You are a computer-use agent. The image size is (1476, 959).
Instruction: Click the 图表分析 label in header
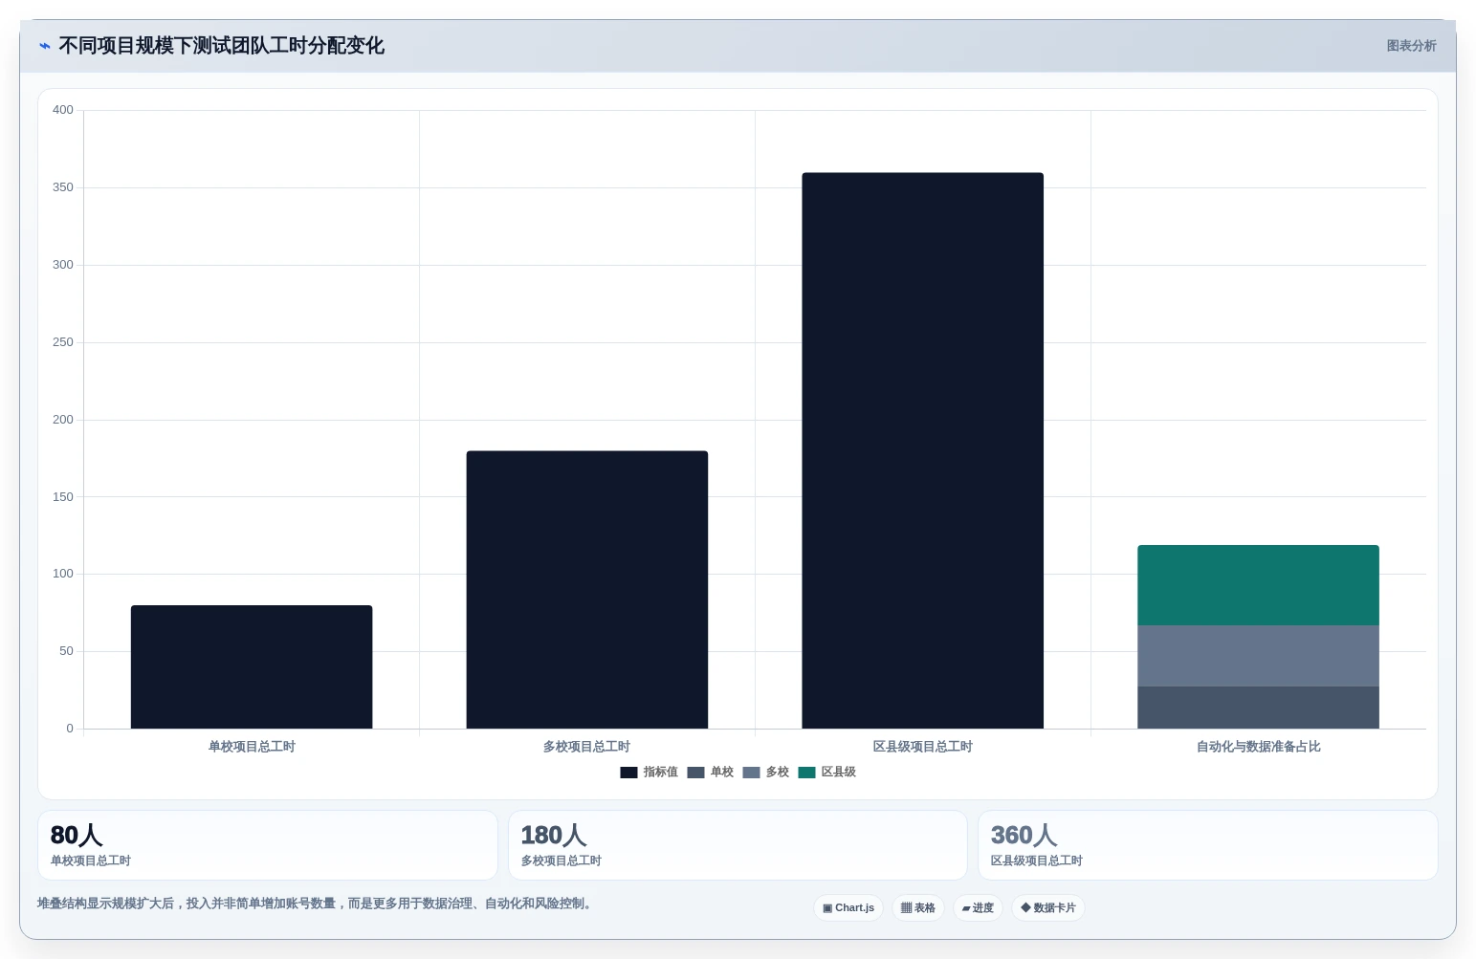tap(1411, 46)
